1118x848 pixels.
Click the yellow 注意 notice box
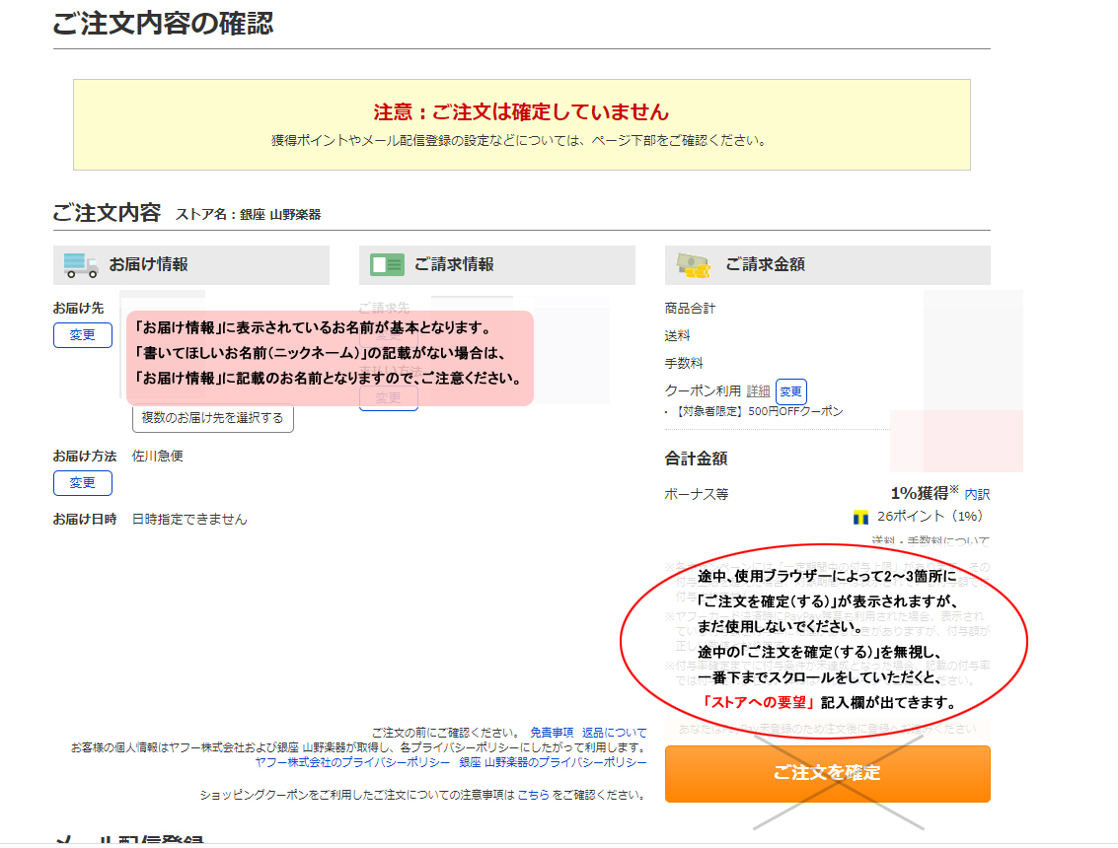(x=521, y=124)
